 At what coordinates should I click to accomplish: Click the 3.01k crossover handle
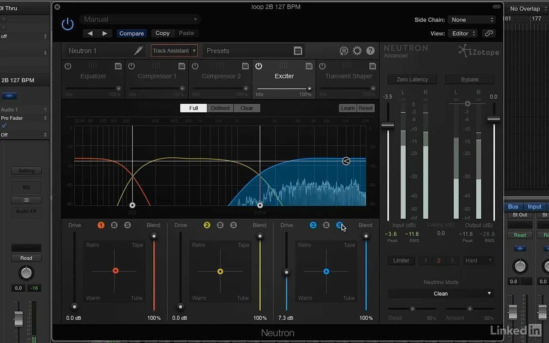point(260,205)
